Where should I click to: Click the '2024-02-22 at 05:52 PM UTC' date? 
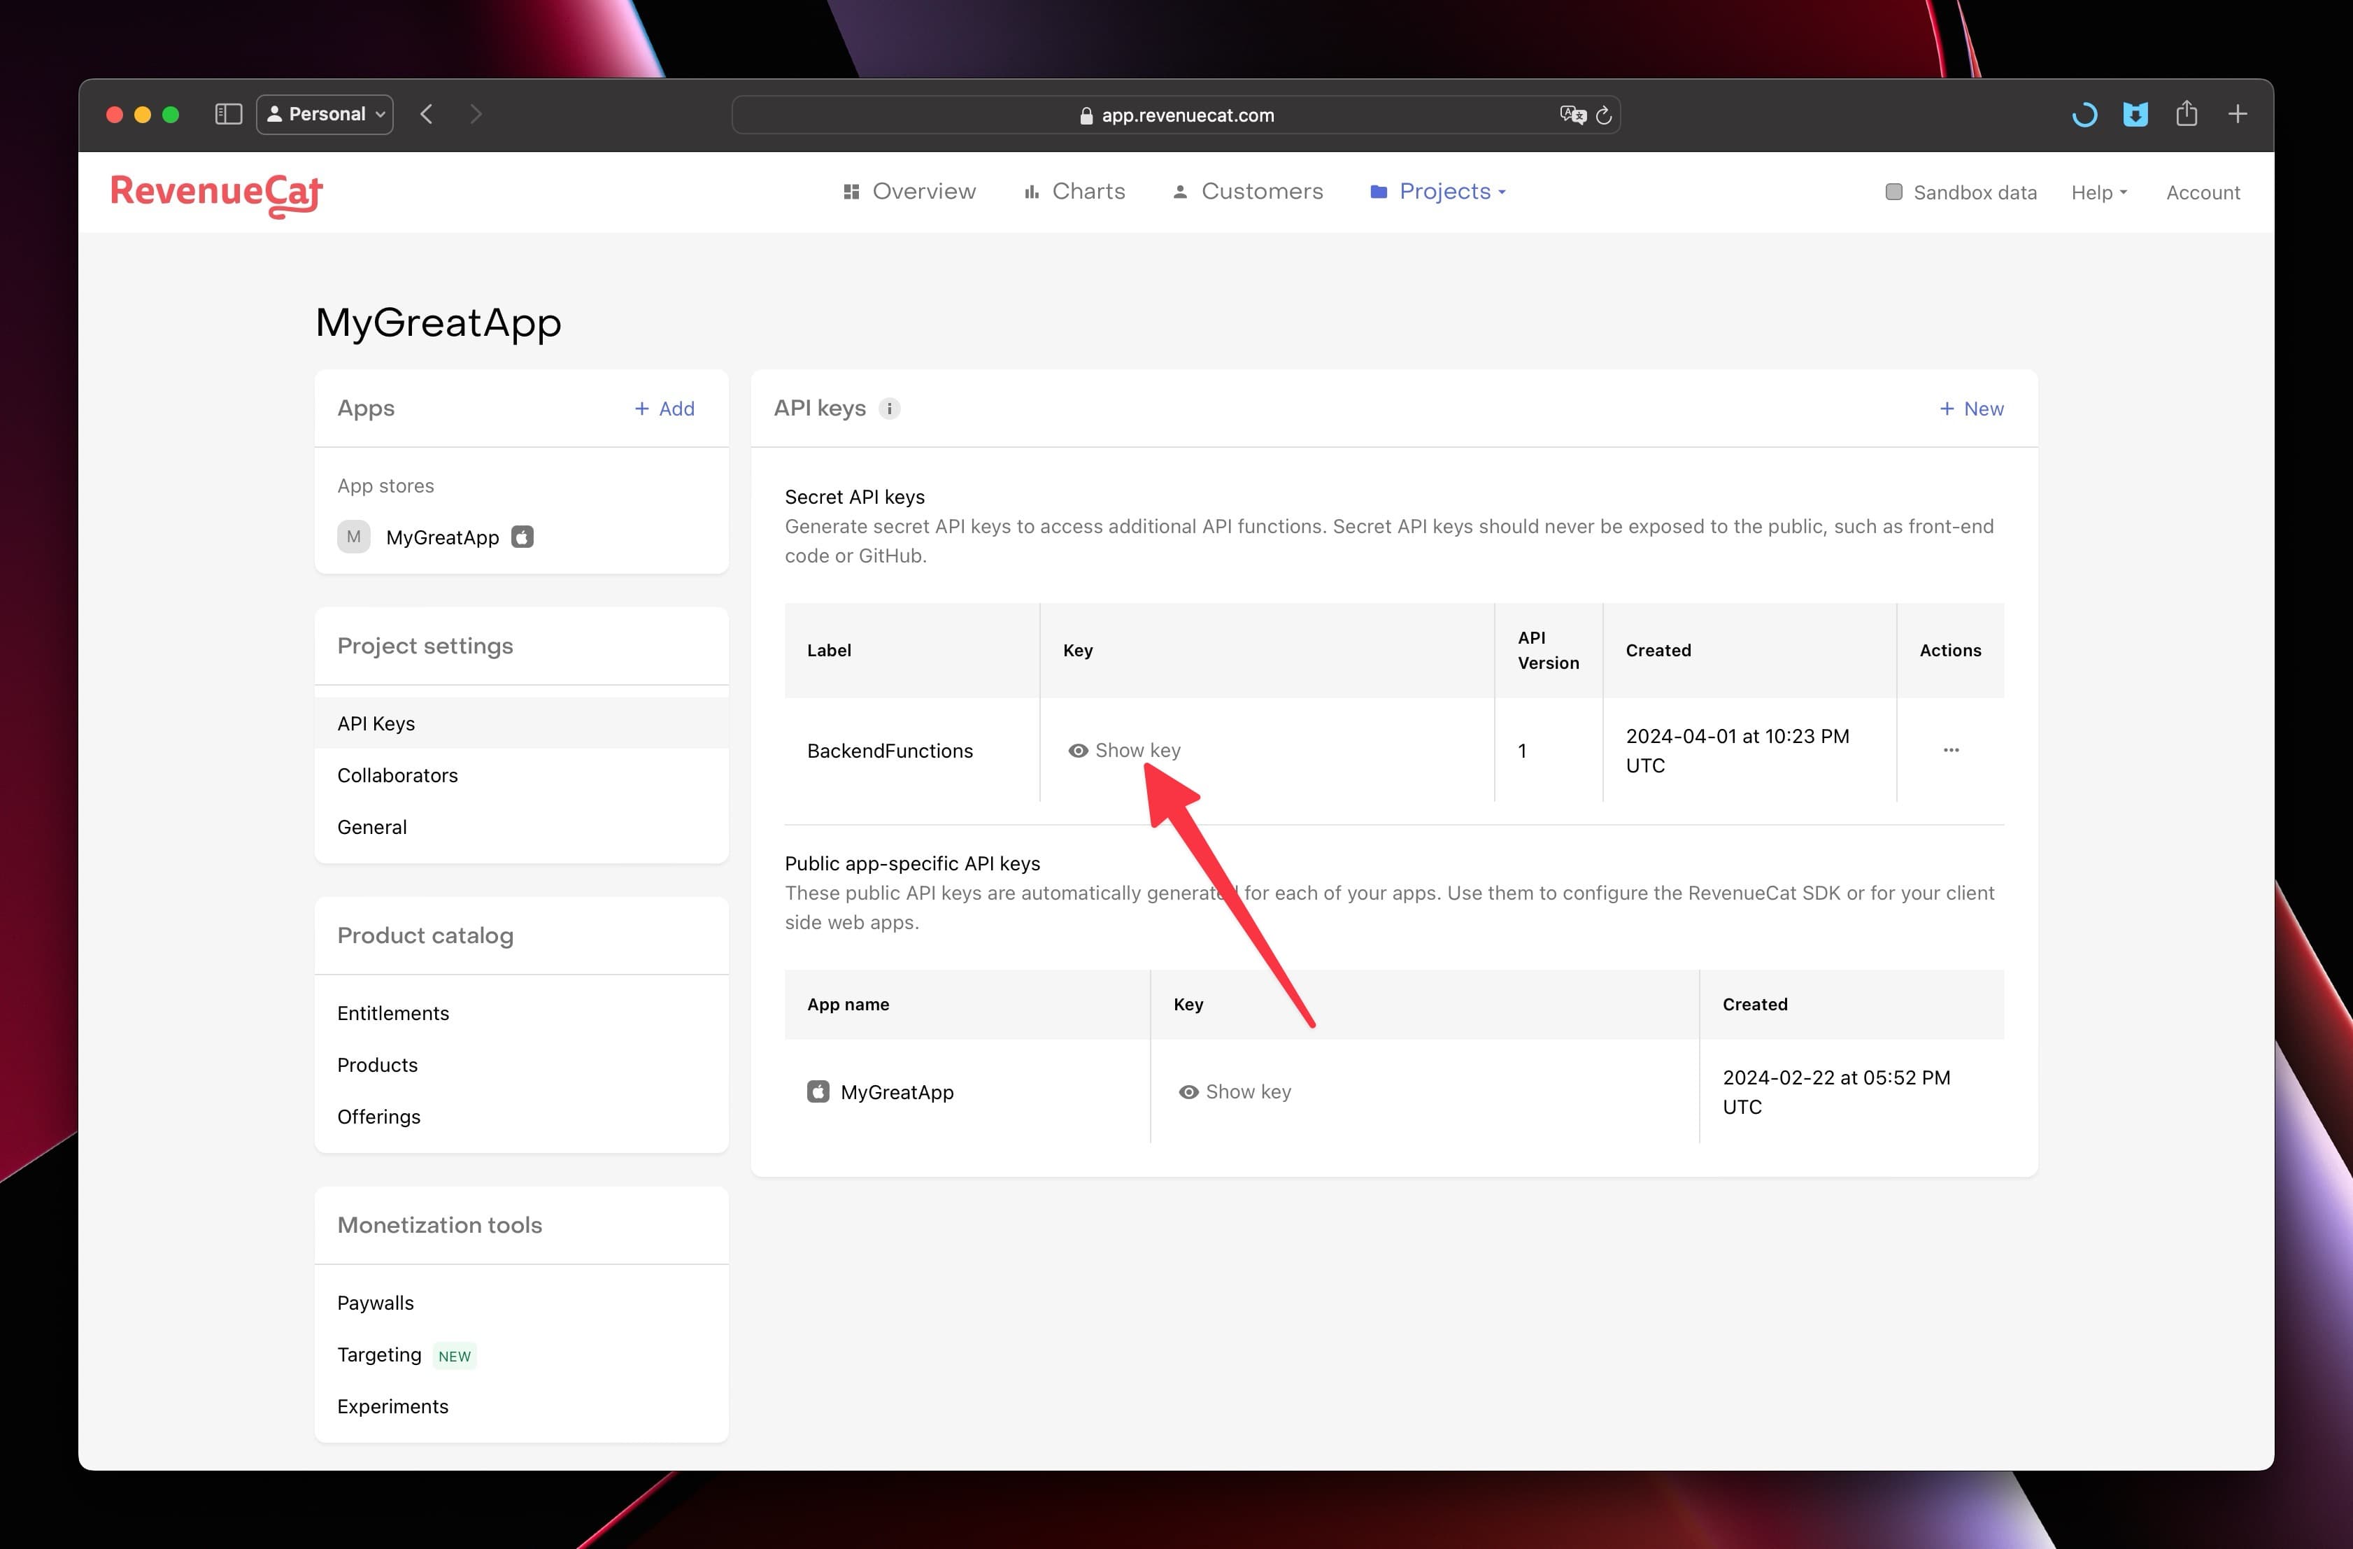[x=1836, y=1092]
